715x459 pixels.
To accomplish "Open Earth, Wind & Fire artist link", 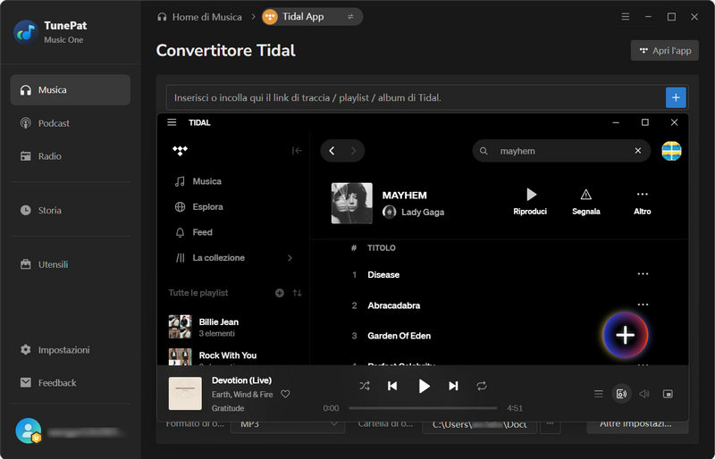I will (x=242, y=395).
